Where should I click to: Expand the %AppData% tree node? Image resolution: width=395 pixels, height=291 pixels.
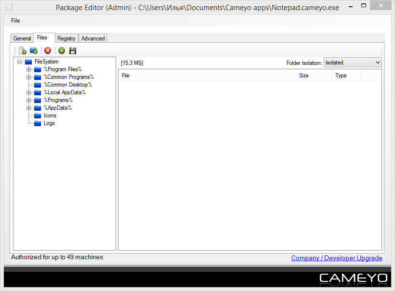coord(29,108)
